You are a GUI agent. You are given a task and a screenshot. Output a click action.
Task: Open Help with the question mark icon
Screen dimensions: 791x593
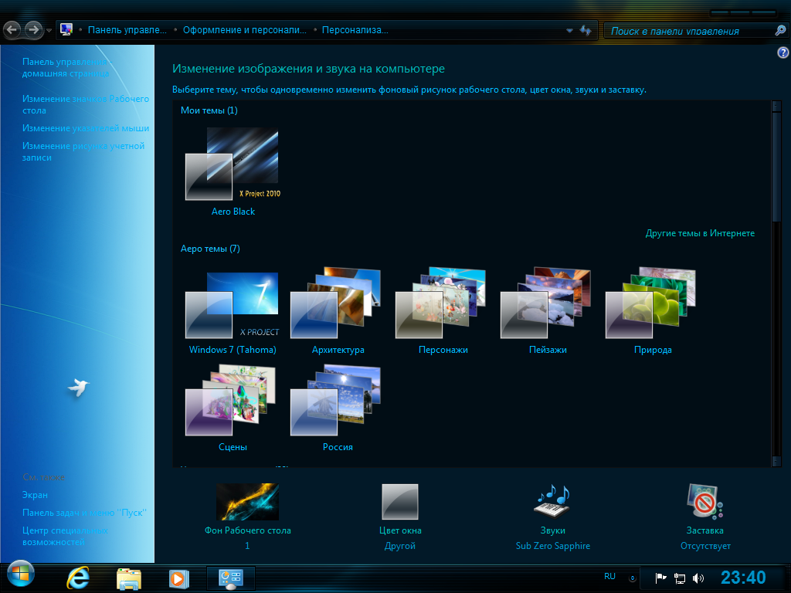783,53
